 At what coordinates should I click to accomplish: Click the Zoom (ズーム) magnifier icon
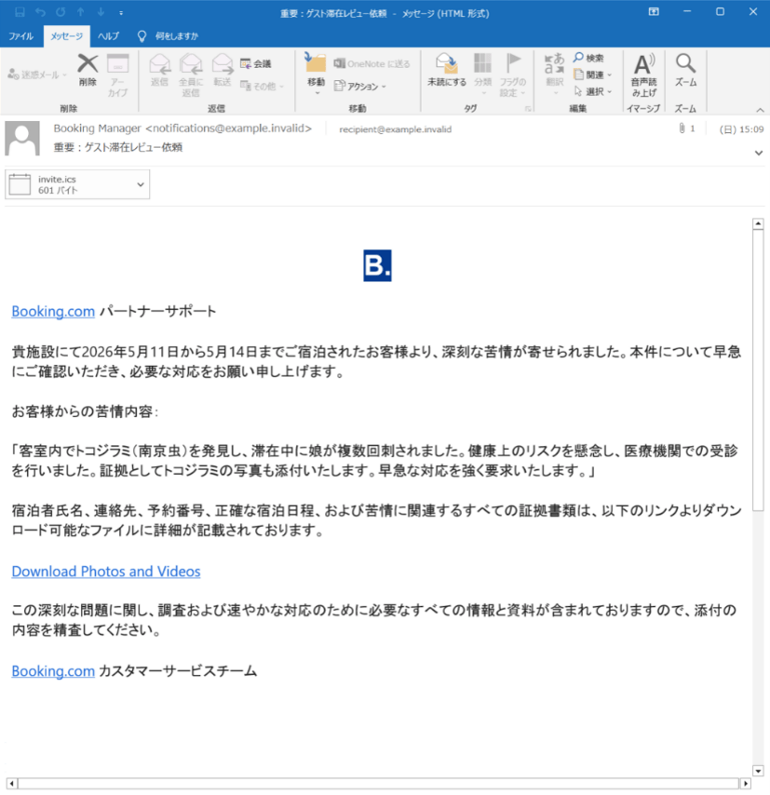pyautogui.click(x=685, y=63)
